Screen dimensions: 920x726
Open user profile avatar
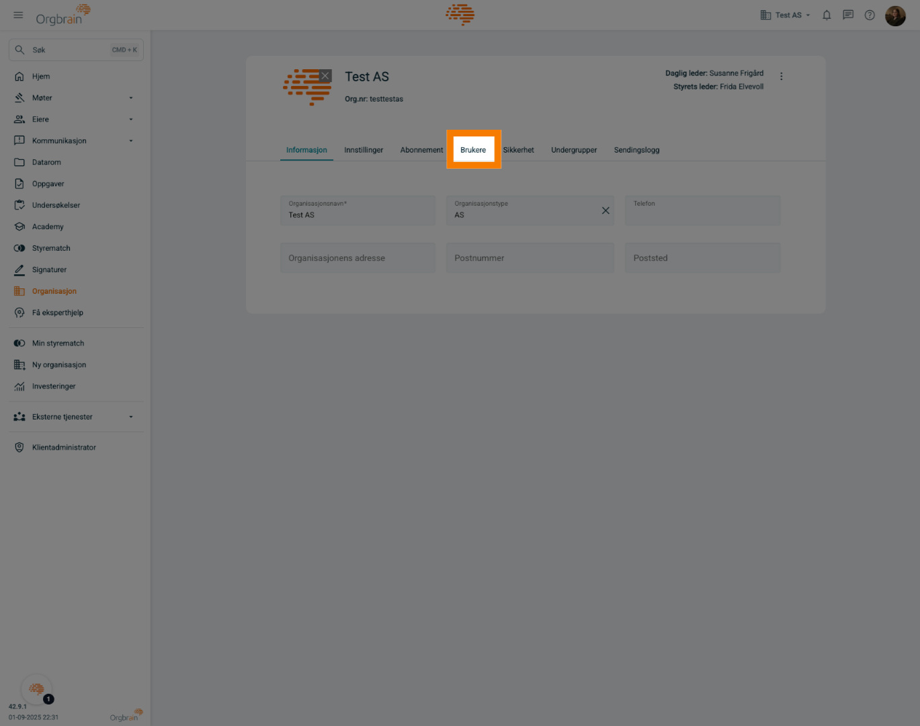tap(895, 15)
